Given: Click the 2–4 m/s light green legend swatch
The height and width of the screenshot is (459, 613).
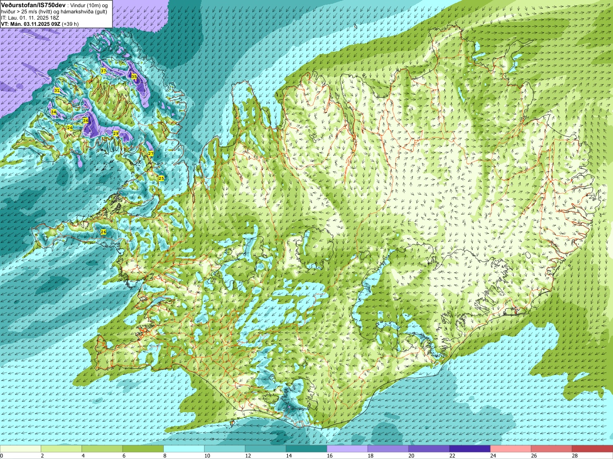Looking at the screenshot, I should pos(61,449).
